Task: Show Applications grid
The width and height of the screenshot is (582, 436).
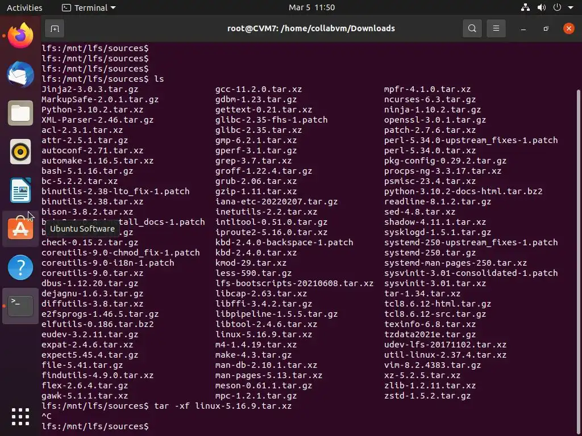Action: (20, 417)
